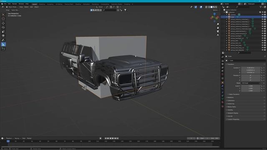Click the Select Box tool at toolbar top
Viewport: 267px width, 150px height.
(x=3, y=15)
